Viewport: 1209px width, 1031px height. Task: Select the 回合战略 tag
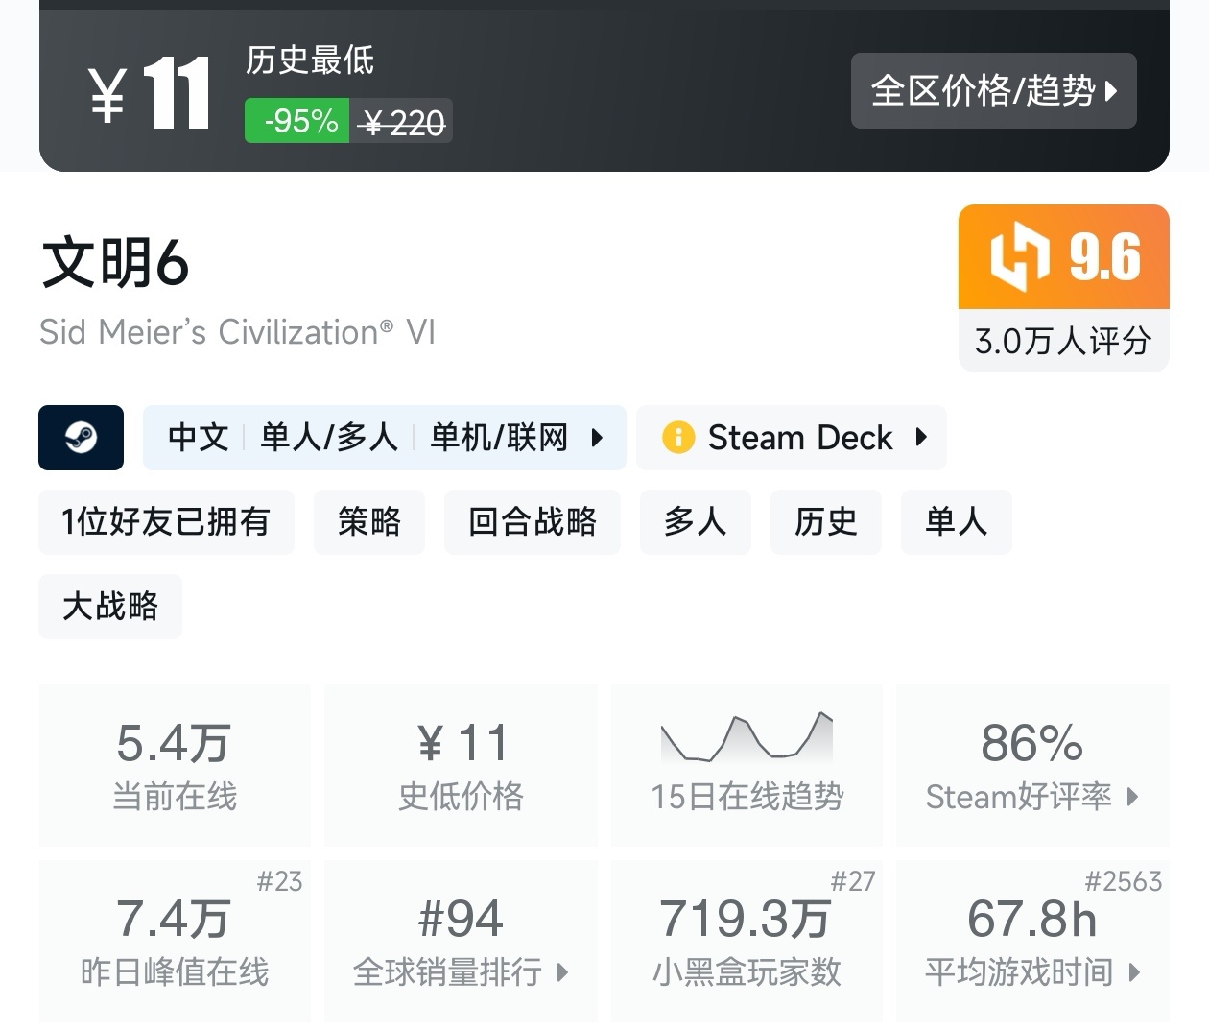click(x=532, y=522)
